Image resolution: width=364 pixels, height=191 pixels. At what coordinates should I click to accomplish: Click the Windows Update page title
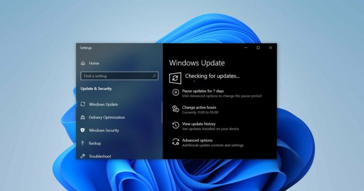click(197, 63)
